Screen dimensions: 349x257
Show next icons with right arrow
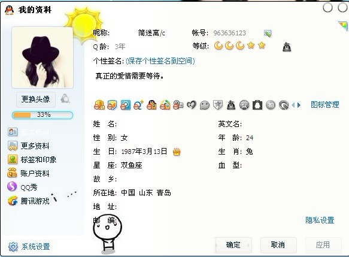coord(299,105)
